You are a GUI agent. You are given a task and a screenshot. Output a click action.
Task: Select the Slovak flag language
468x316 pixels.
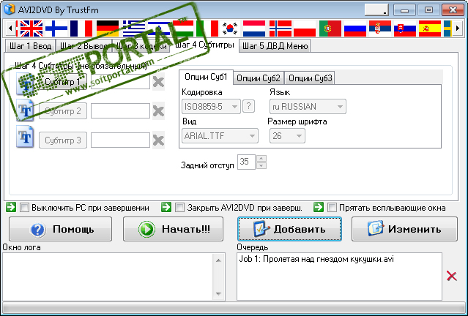pos(405,29)
